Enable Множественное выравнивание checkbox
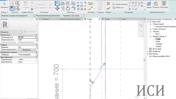 click(35, 16)
